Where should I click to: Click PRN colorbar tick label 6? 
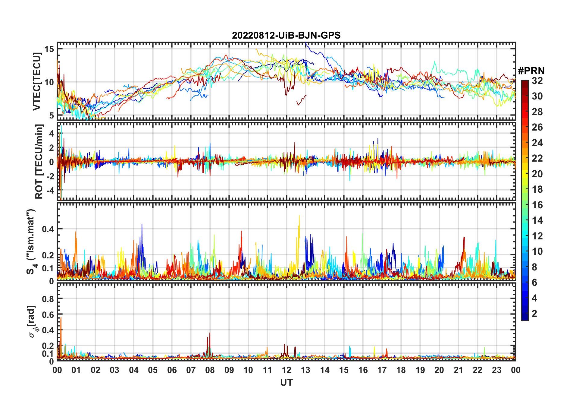(x=534, y=283)
